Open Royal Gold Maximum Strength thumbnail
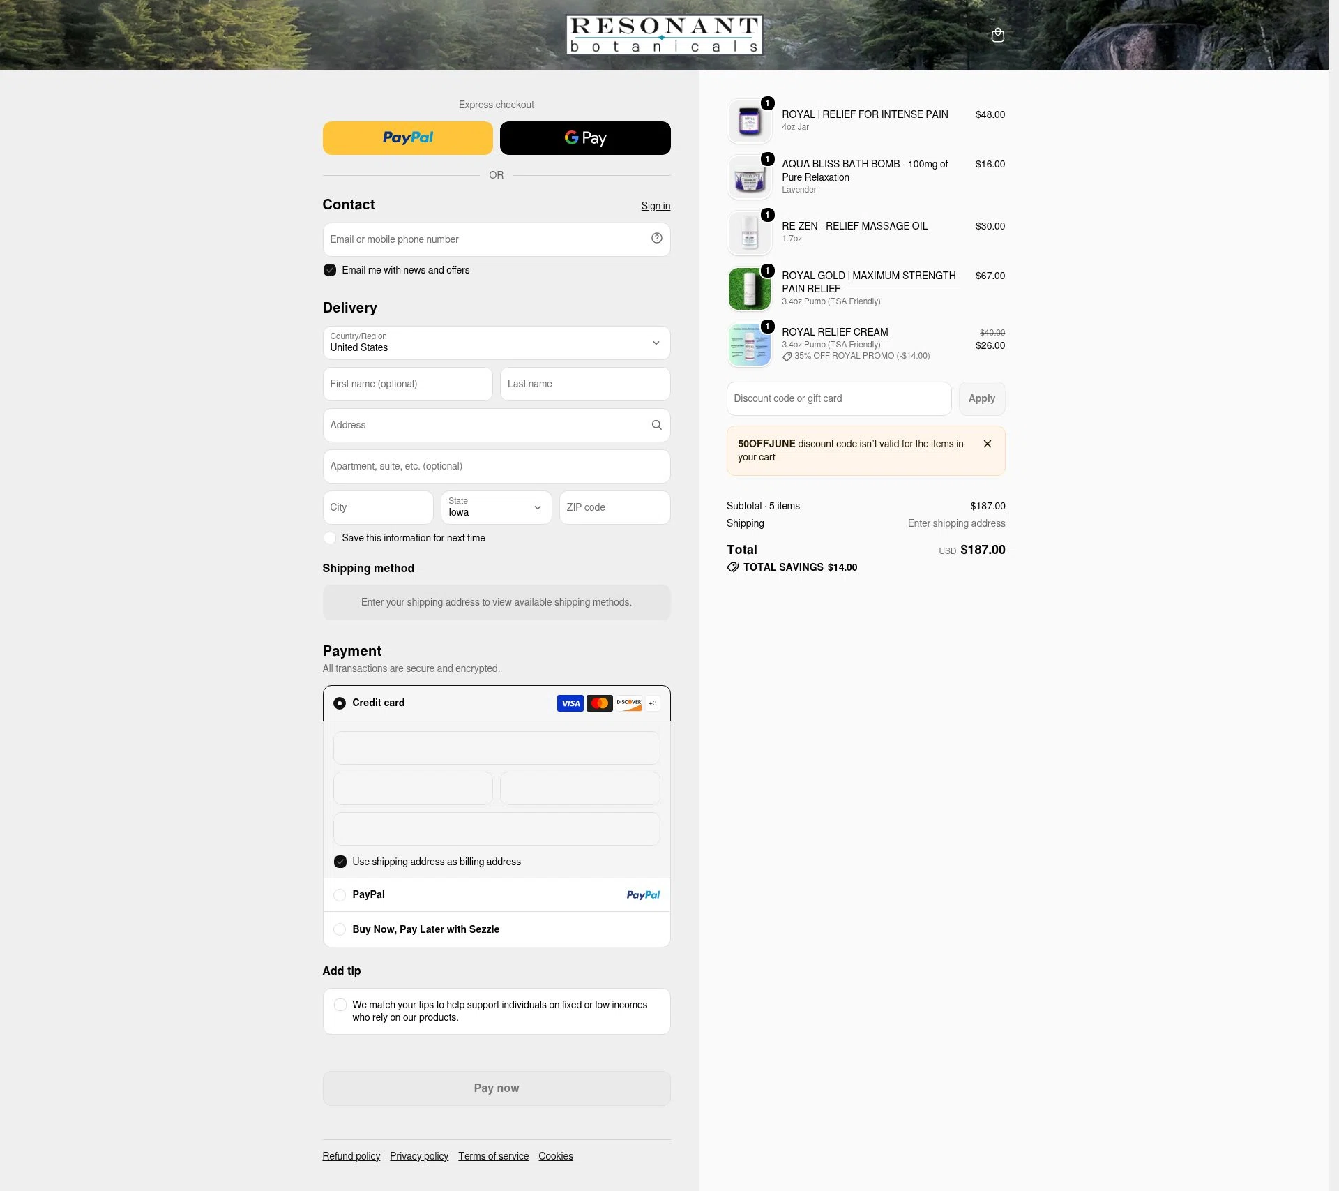 click(750, 288)
